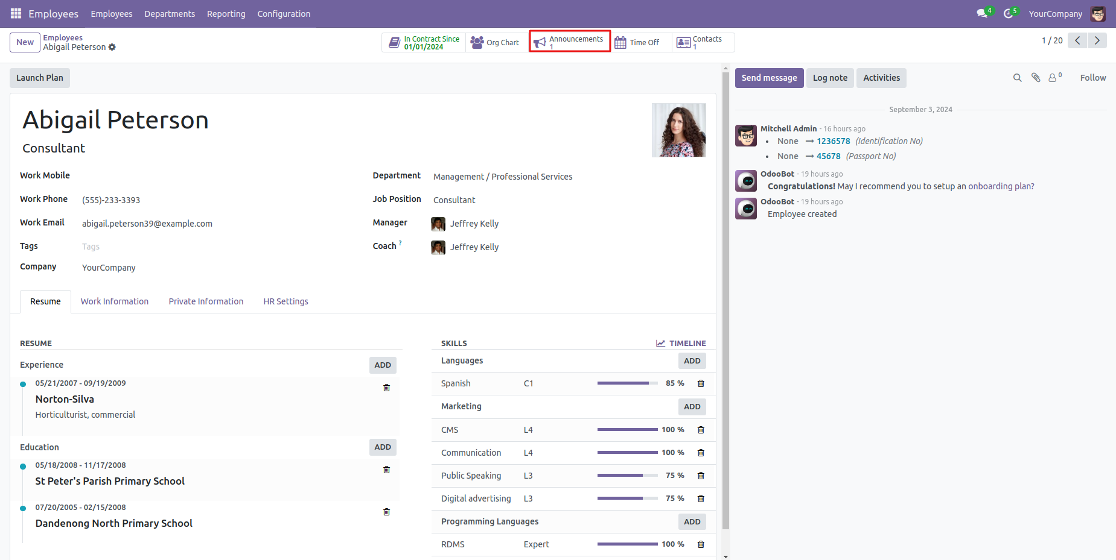
Task: Click the Launch Plan button
Action: coord(40,78)
